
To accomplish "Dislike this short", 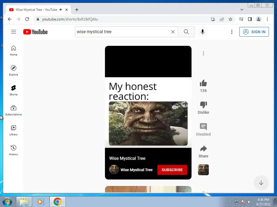I will 203,105.
